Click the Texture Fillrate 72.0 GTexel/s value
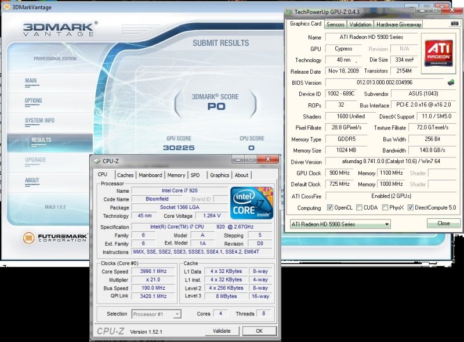This screenshot has width=464, height=342. pos(432,127)
